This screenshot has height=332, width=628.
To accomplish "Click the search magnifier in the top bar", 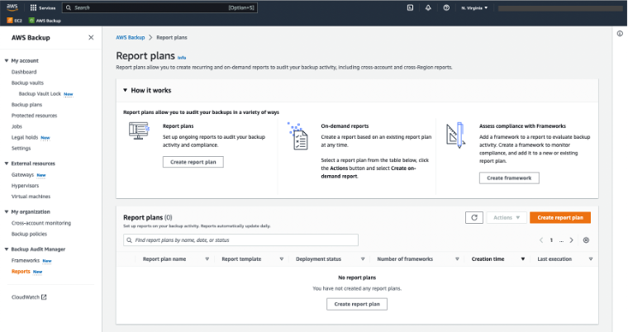I will [x=69, y=7].
